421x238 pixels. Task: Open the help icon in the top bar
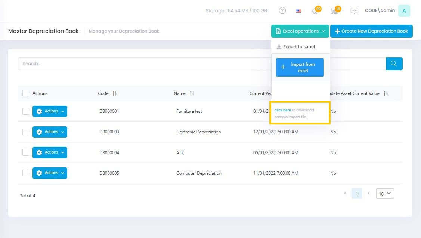click(282, 10)
